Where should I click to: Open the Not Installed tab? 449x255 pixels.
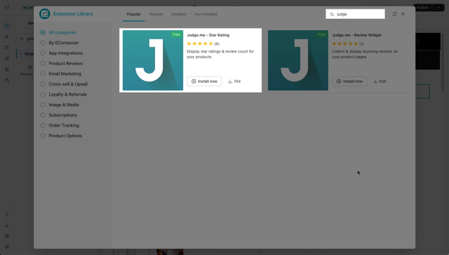pyautogui.click(x=206, y=14)
